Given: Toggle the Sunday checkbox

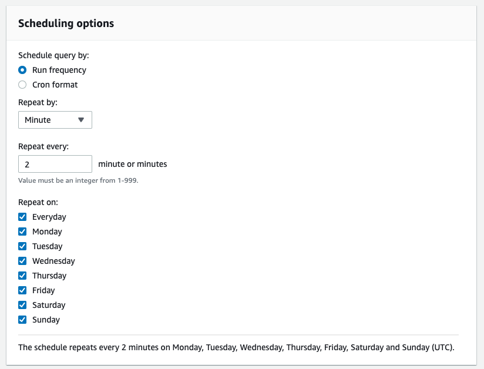Looking at the screenshot, I should [22, 320].
